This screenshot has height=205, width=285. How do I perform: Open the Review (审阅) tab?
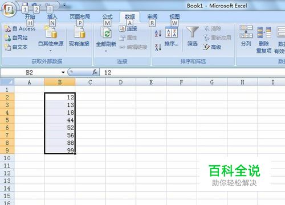(x=152, y=17)
